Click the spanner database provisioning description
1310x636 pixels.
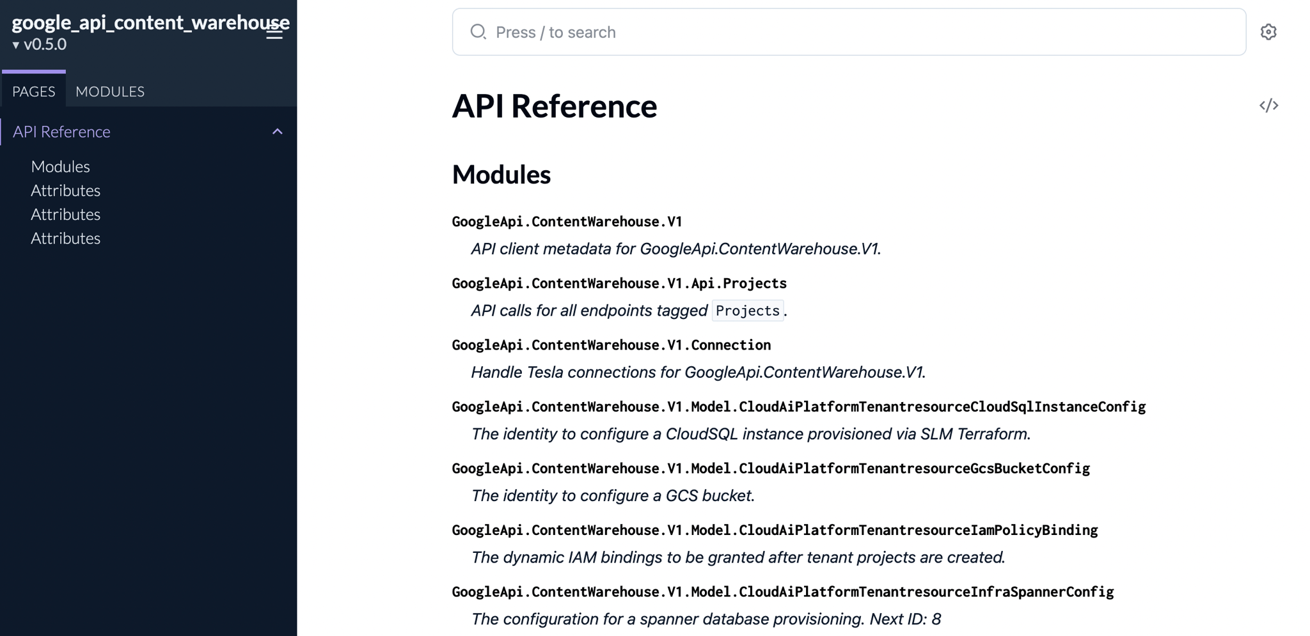pos(706,619)
